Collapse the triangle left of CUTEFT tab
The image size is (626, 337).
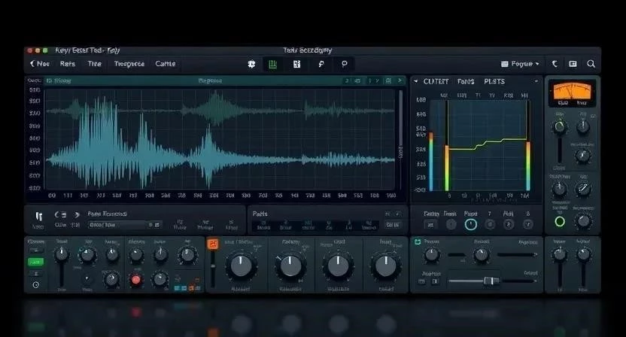415,81
